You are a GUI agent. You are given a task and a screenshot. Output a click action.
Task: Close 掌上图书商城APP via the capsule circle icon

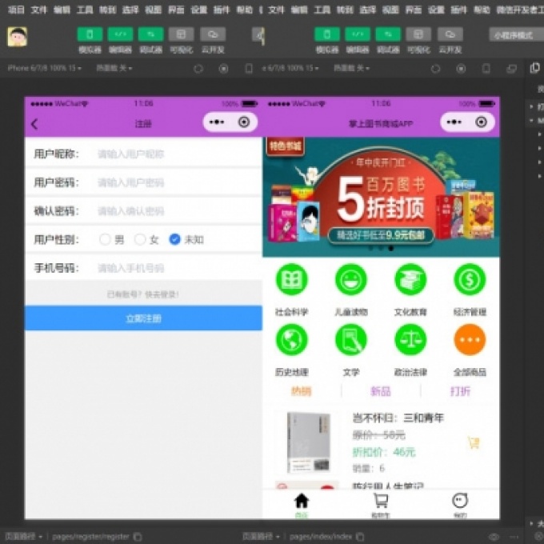(x=482, y=122)
